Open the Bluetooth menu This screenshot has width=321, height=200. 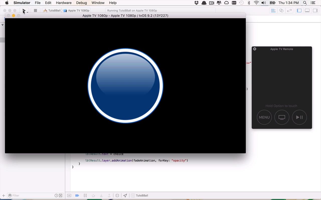[249, 3]
